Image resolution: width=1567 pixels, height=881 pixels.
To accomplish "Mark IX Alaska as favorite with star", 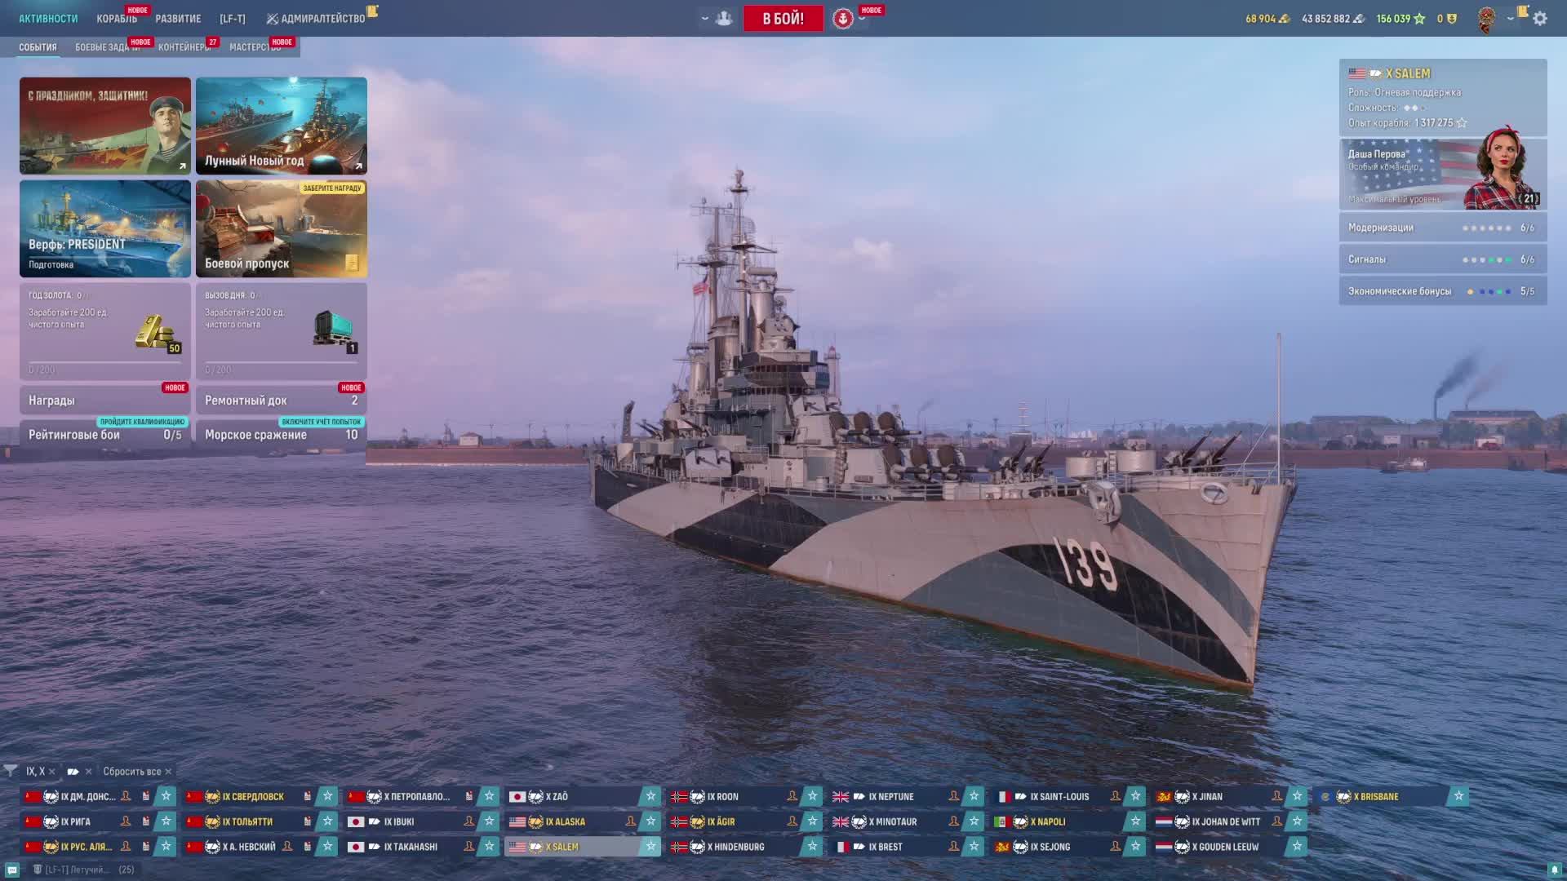I will 650,821.
